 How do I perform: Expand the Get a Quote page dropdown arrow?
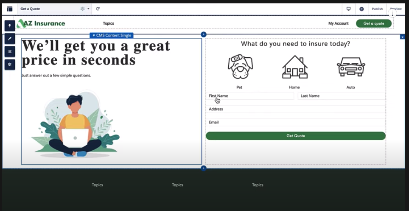88,9
